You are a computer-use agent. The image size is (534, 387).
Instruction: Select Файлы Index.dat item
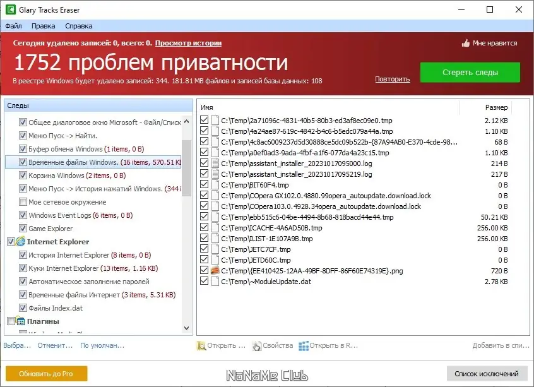click(56, 308)
